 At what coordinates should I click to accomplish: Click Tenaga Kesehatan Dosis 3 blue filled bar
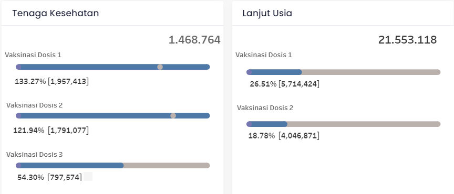coord(70,165)
